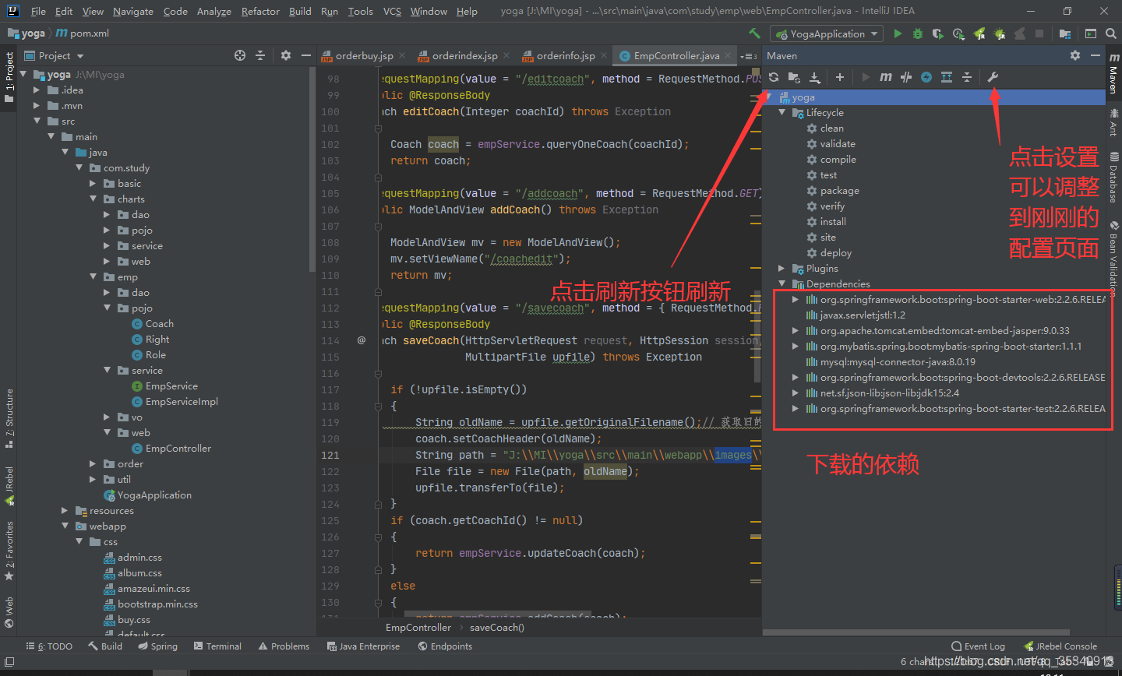
Task: Open the Problems tool window
Action: tap(284, 646)
